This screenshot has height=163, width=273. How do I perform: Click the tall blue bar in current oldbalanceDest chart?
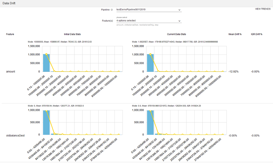pyautogui.click(x=150, y=123)
